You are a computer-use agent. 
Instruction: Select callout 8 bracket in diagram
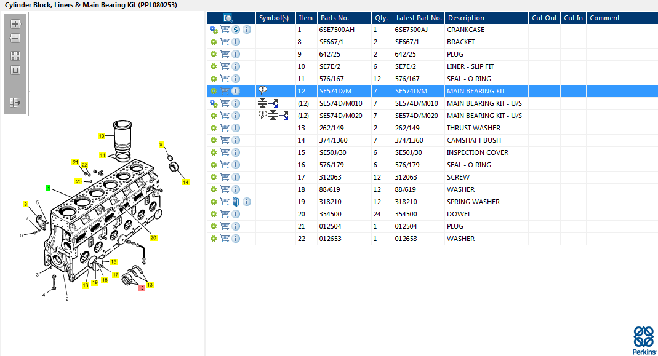[25, 204]
